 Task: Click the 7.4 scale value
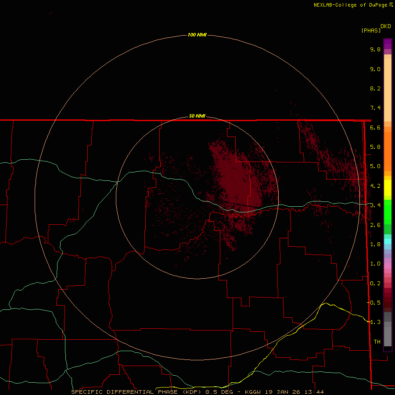[x=375, y=108]
